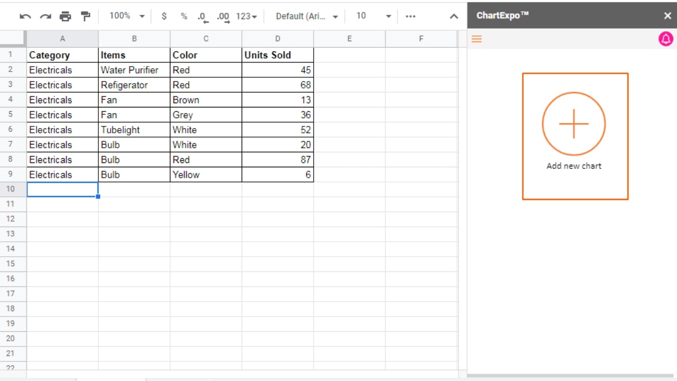This screenshot has width=677, height=381.
Task: Select column B header
Action: coord(134,39)
